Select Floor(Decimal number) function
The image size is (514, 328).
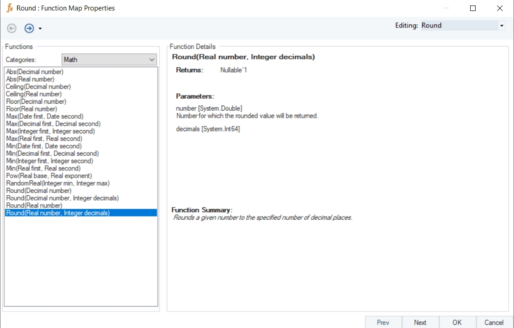[x=36, y=101]
